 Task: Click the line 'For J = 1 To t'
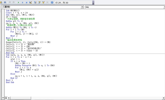click(19, 32)
